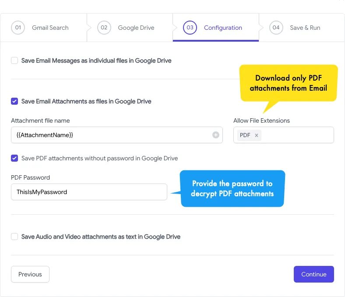345x297 pixels.
Task: Select the Configuration tab
Action: pyautogui.click(x=223, y=28)
